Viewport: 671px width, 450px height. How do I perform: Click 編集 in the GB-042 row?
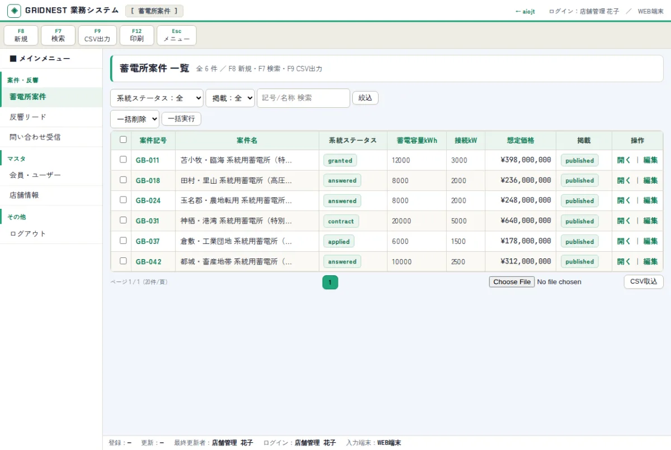pos(650,261)
